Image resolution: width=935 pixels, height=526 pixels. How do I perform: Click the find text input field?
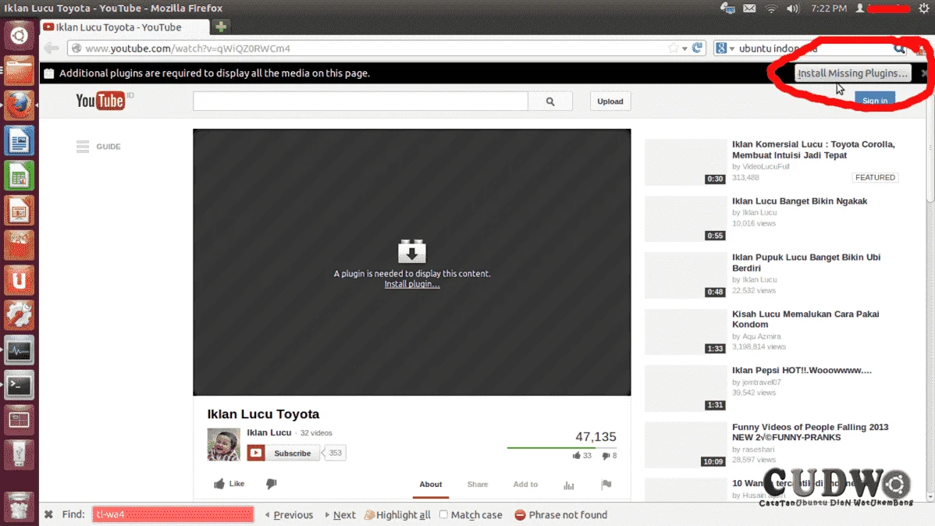click(x=173, y=514)
